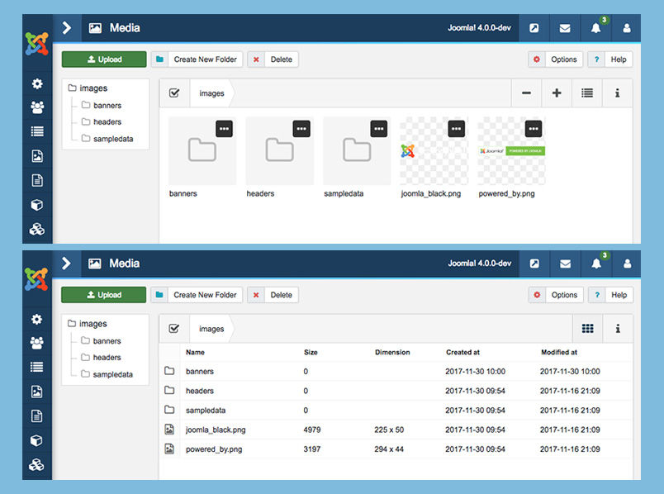Viewport: 664px width, 494px height.
Task: Click the folder icon beside the headers list row
Action: pyautogui.click(x=169, y=391)
